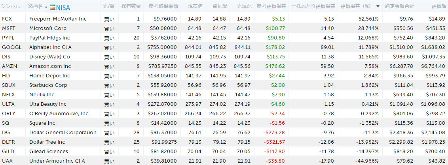
Task: Select the HD symbol
Action: (x=5, y=75)
